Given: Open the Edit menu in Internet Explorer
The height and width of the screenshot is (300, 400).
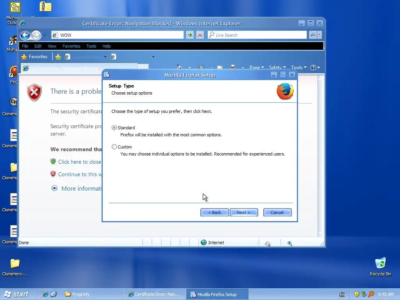Looking at the screenshot, I should coord(38,46).
